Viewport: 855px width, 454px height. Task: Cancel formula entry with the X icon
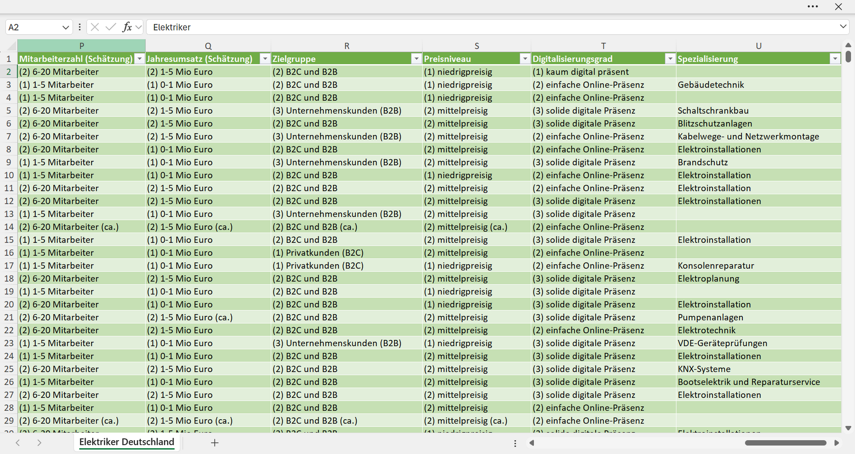pos(95,27)
